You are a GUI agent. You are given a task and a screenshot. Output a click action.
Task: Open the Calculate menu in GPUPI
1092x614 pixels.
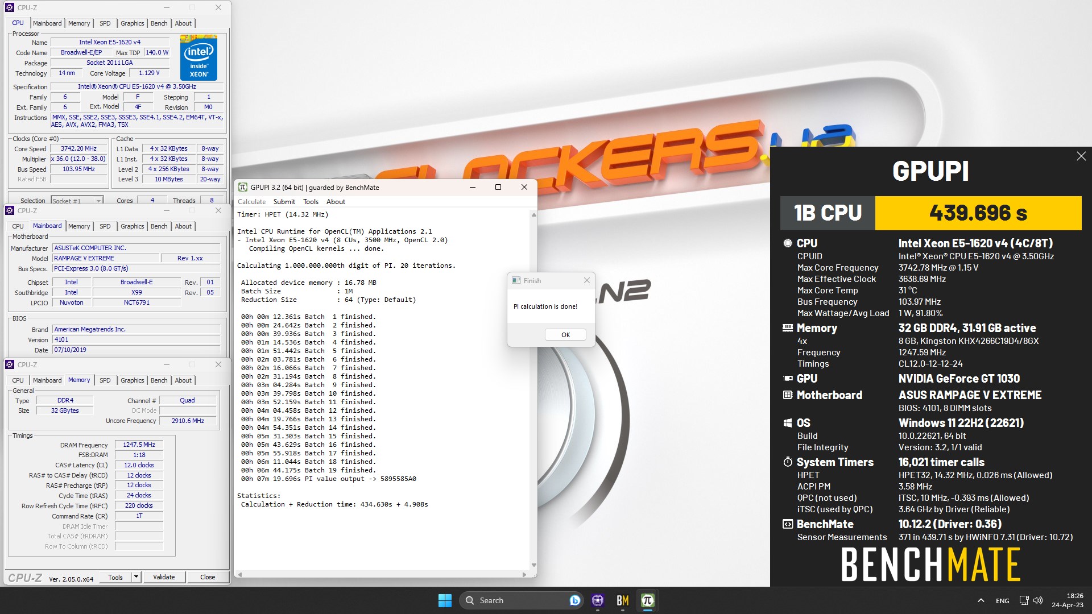[x=251, y=202]
